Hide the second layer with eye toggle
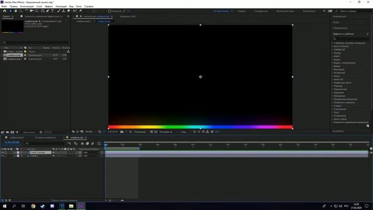The width and height of the screenshot is (373, 210). click(2, 156)
